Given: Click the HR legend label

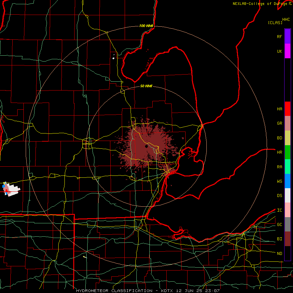Looking at the screenshot, I should click(x=279, y=152).
